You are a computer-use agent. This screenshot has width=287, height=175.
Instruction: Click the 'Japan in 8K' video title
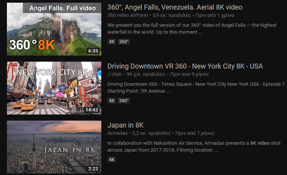[x=125, y=125]
